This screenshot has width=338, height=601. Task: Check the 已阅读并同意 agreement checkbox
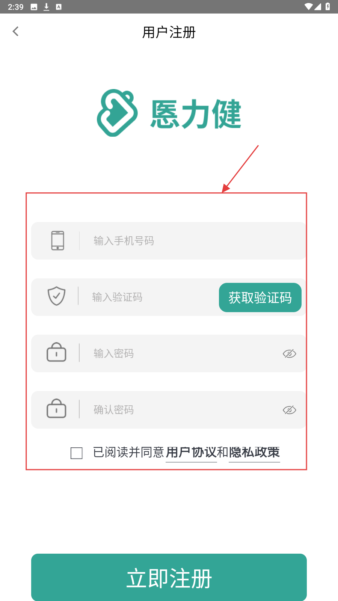point(77,453)
